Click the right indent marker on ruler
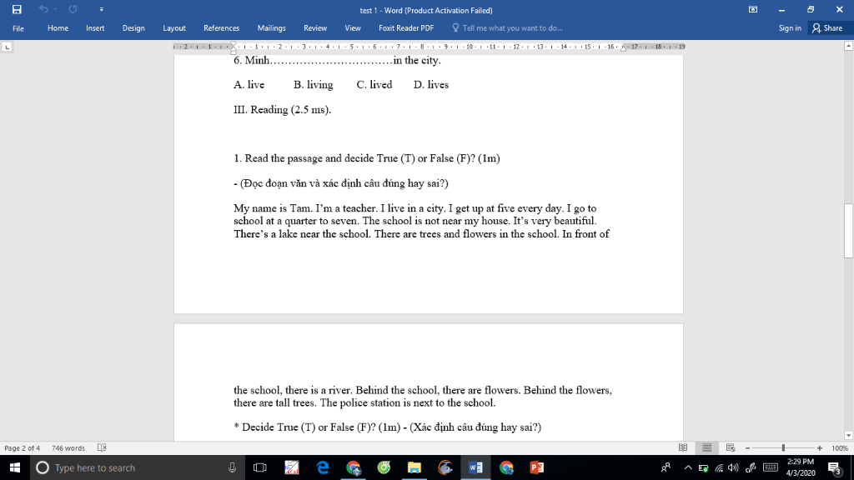 [624, 48]
